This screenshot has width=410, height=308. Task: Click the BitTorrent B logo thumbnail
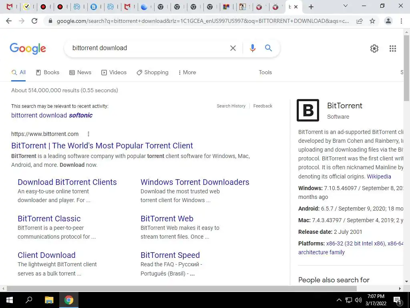point(308,110)
